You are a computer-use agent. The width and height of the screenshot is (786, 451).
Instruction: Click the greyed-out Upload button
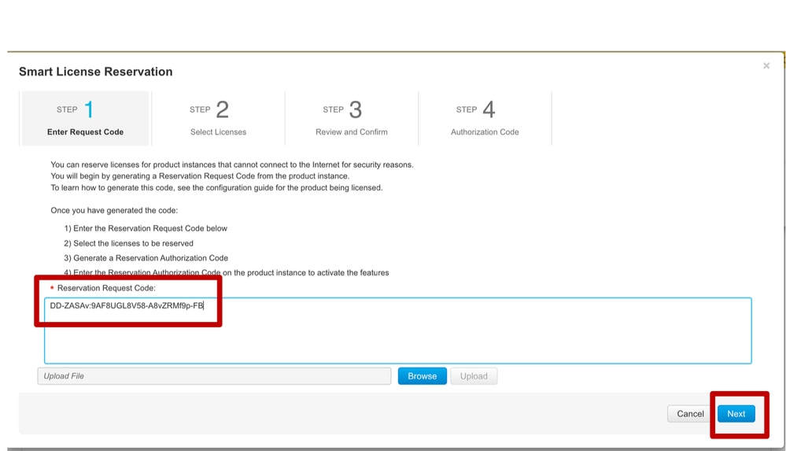(474, 376)
